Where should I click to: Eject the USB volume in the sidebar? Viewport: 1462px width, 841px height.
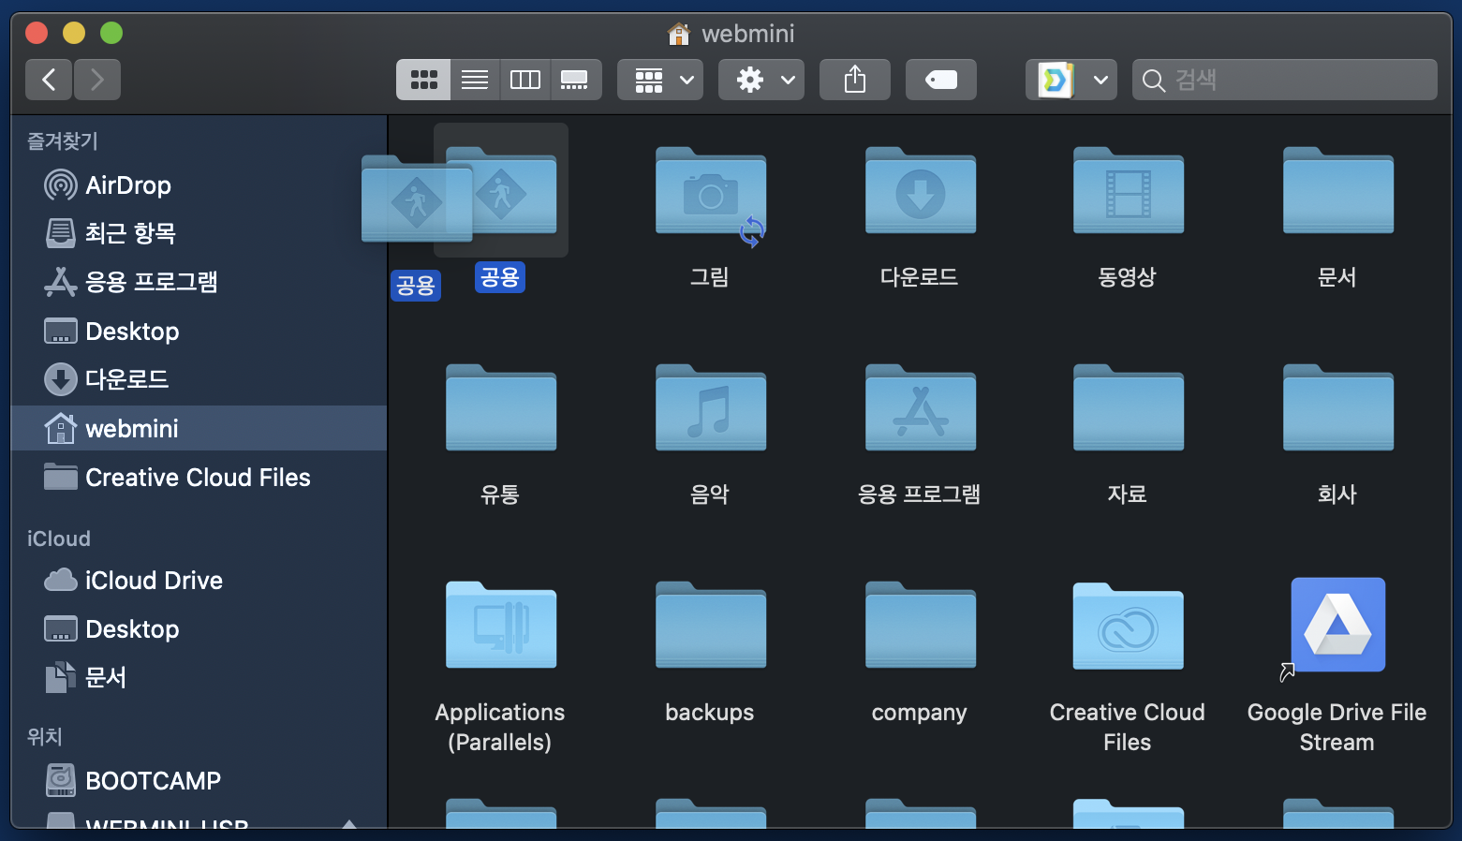pos(349,824)
